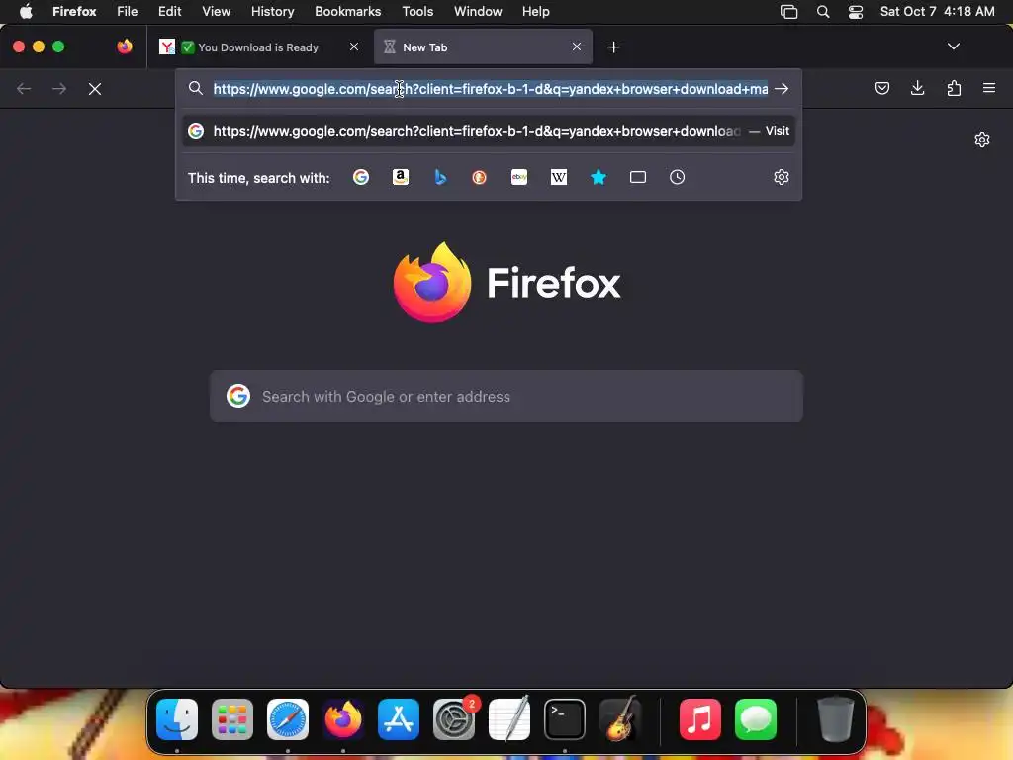The image size is (1013, 760).
Task: Search this time with DuckDuckGo
Action: [480, 177]
